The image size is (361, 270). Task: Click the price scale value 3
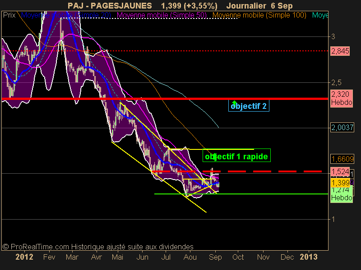(333, 36)
